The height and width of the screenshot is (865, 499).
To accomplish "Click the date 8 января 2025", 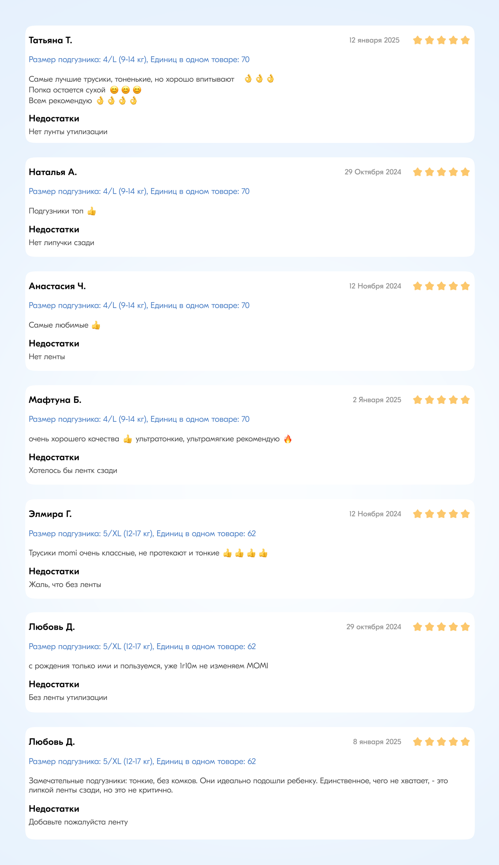I will (x=377, y=742).
